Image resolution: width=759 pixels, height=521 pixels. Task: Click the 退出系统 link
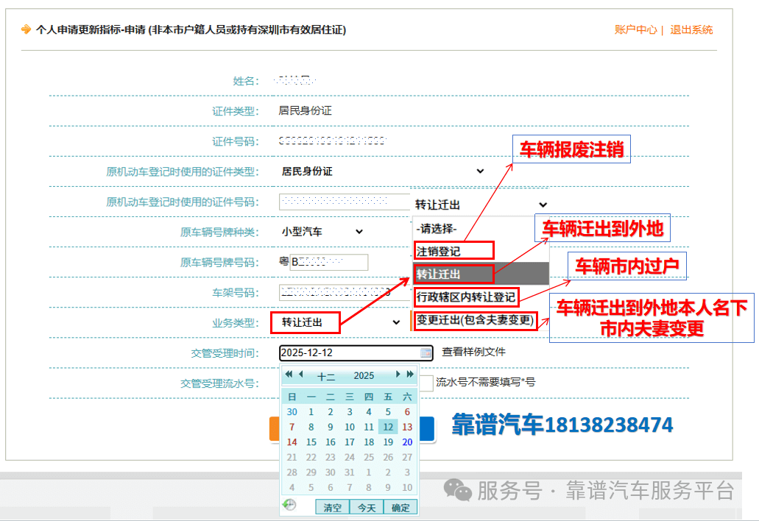(x=691, y=30)
